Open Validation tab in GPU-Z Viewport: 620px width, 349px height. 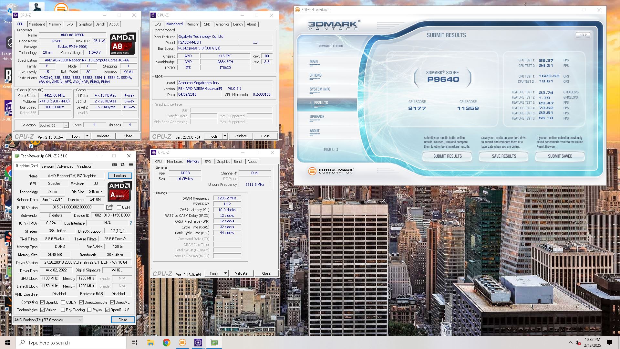click(x=85, y=166)
